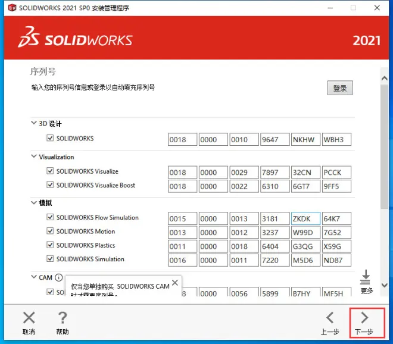
Task: Collapse the CAM section
Action: [34, 277]
